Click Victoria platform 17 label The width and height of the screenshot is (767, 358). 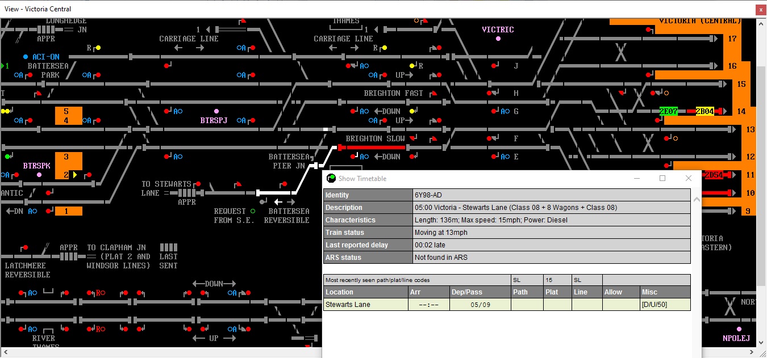pyautogui.click(x=732, y=39)
